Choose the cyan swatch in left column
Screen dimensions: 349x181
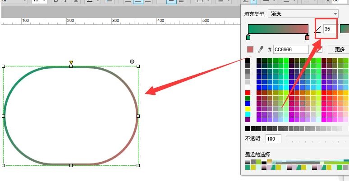click(x=248, y=115)
